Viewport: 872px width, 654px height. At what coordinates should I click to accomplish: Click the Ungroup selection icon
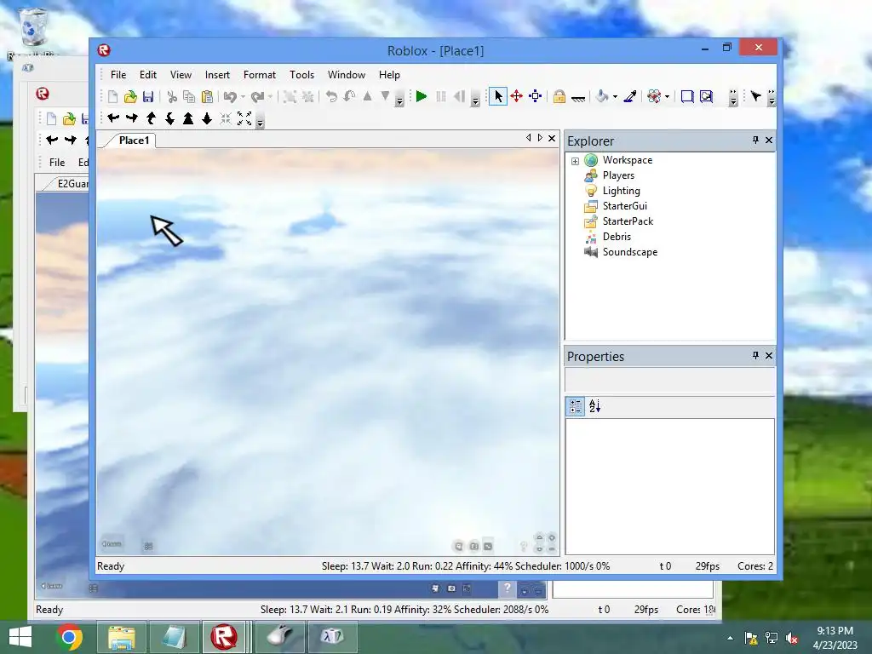[307, 97]
